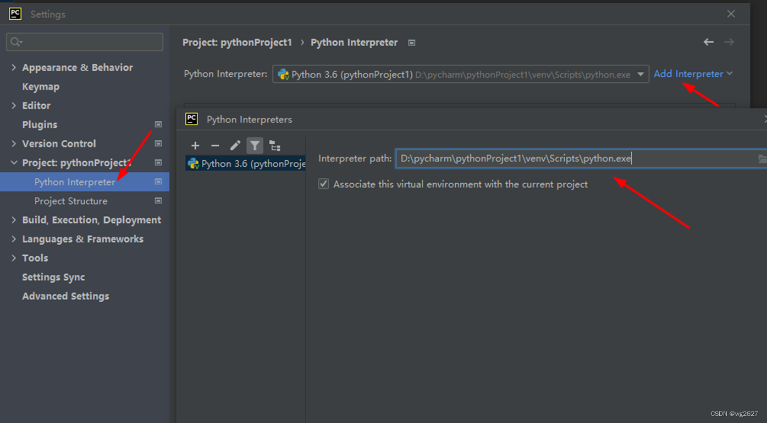
Task: Open Add Interpreter dropdown chevron
Action: pos(730,74)
